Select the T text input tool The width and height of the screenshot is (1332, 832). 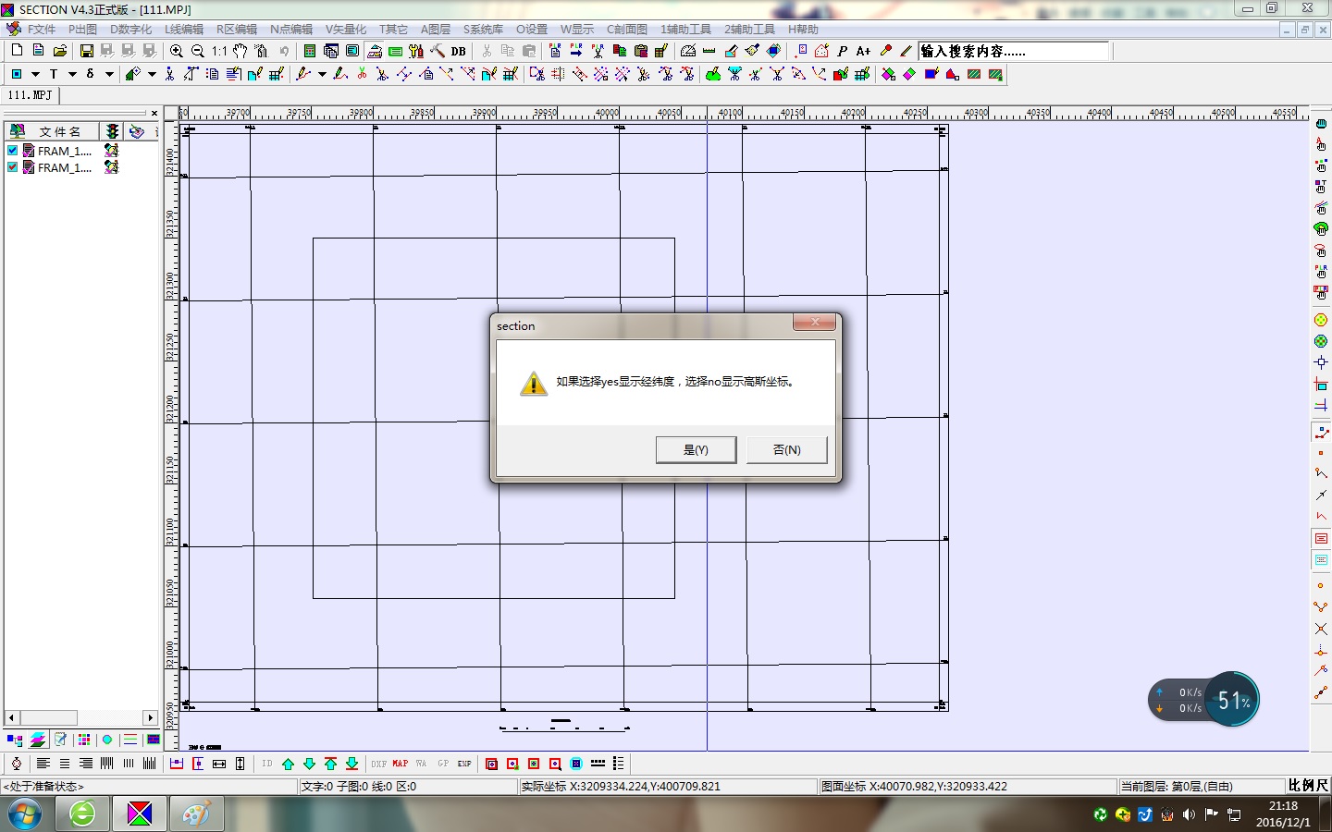(54, 74)
